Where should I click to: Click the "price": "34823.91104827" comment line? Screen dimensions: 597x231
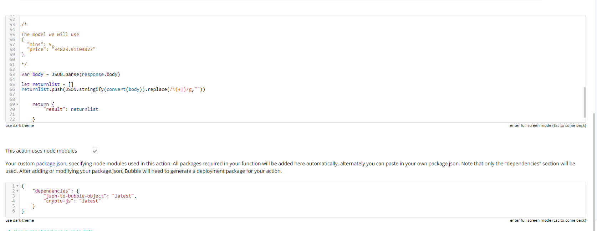[61, 50]
